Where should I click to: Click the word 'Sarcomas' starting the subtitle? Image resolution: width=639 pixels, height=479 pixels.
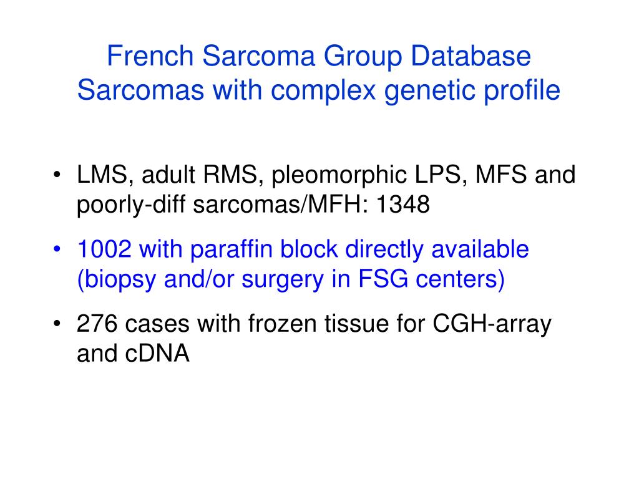(140, 90)
